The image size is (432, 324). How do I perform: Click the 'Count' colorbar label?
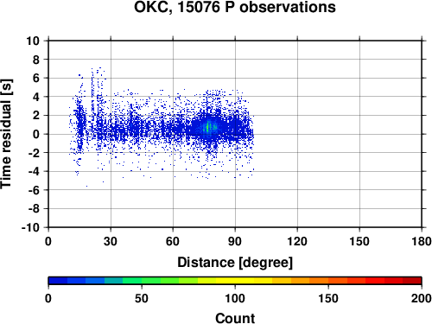pyautogui.click(x=235, y=318)
